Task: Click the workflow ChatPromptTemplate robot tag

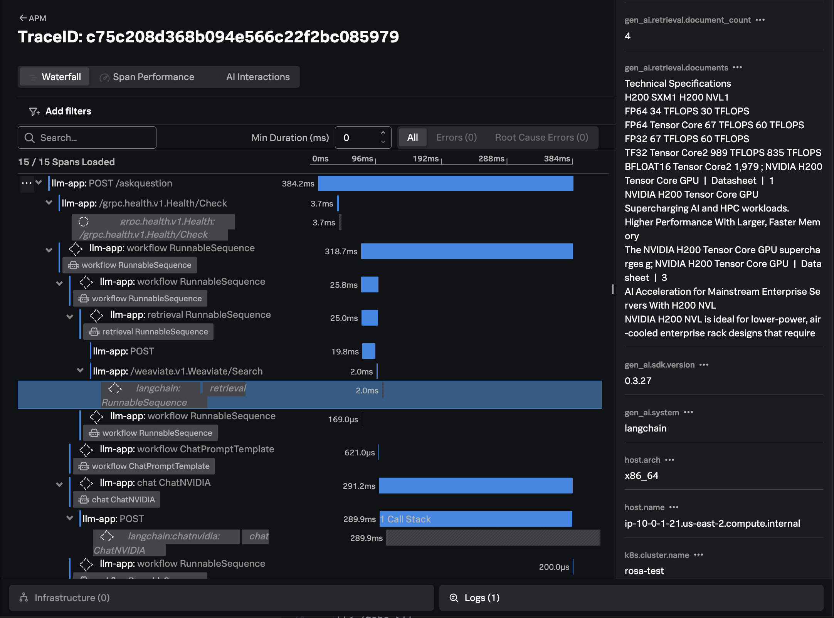Action: (x=144, y=466)
